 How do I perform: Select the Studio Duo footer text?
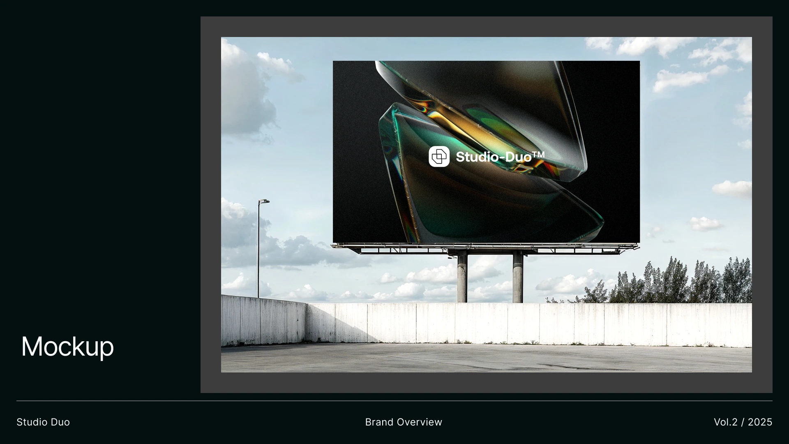43,422
